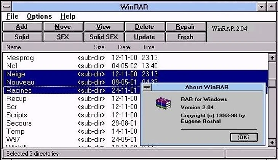Click the WinRAR books icon in About dialog
Image resolution: width=278 pixels, height=160 pixels.
(x=163, y=103)
